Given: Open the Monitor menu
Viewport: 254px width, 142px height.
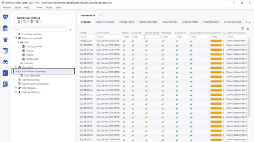Looking at the screenshot, I should 7,8.
